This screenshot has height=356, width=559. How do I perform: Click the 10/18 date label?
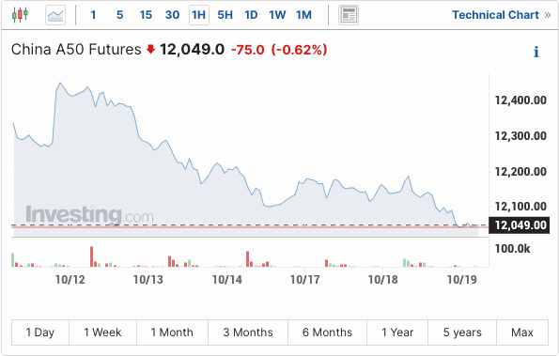pyautogui.click(x=383, y=280)
